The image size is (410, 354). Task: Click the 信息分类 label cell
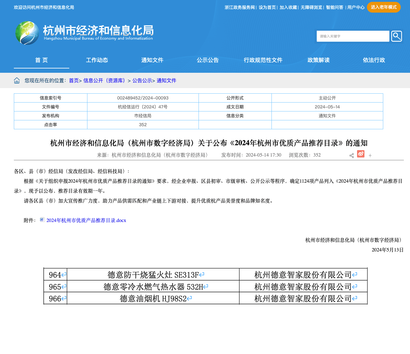(235, 116)
